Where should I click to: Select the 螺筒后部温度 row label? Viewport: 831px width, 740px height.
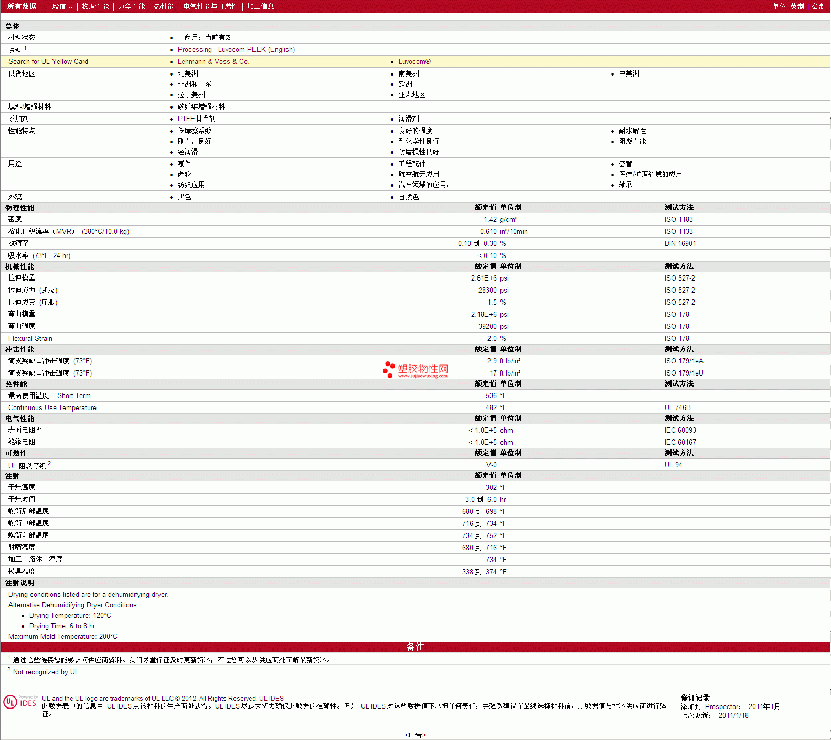28,511
